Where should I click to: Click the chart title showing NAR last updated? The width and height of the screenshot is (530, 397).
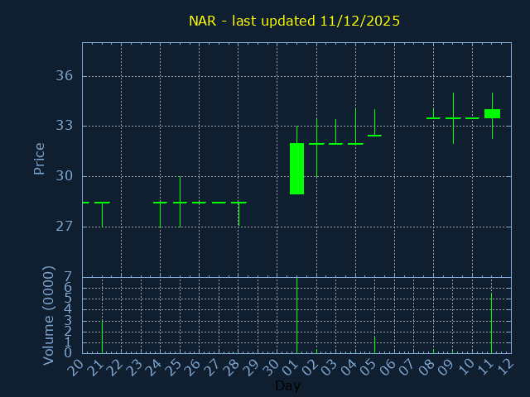tap(294, 21)
